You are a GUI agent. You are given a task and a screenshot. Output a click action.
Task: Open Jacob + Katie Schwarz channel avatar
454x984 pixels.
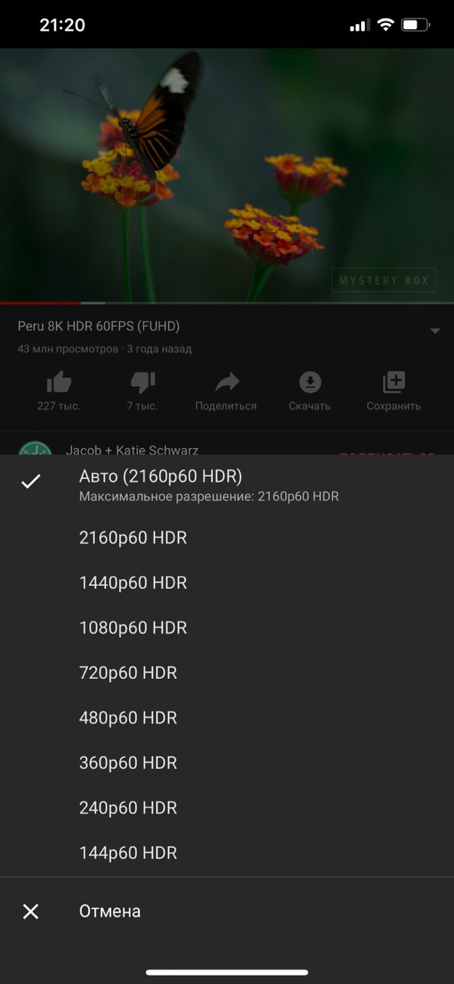(x=35, y=448)
